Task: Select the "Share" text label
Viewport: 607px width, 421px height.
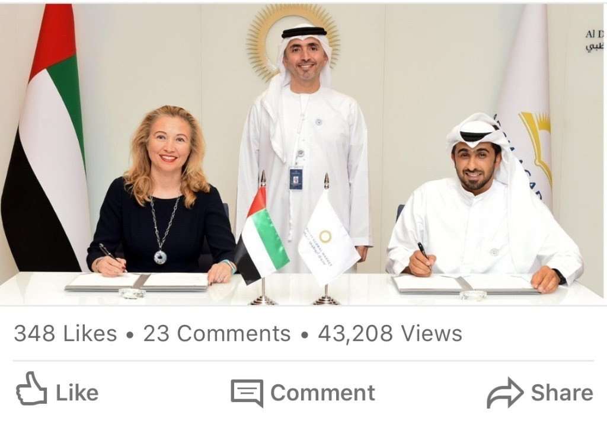Action: pyautogui.click(x=562, y=393)
